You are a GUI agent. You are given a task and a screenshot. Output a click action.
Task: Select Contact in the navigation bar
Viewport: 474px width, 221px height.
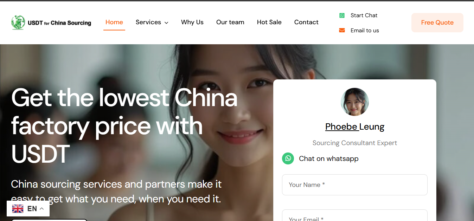point(306,22)
